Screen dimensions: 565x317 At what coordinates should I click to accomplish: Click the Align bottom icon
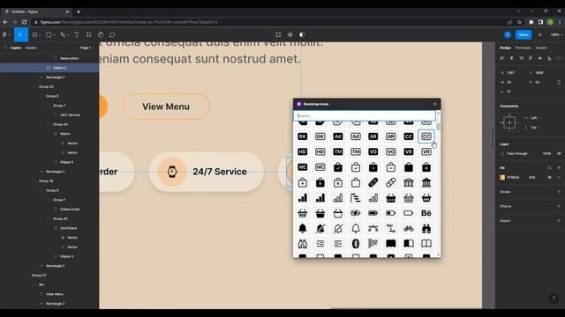(x=549, y=58)
